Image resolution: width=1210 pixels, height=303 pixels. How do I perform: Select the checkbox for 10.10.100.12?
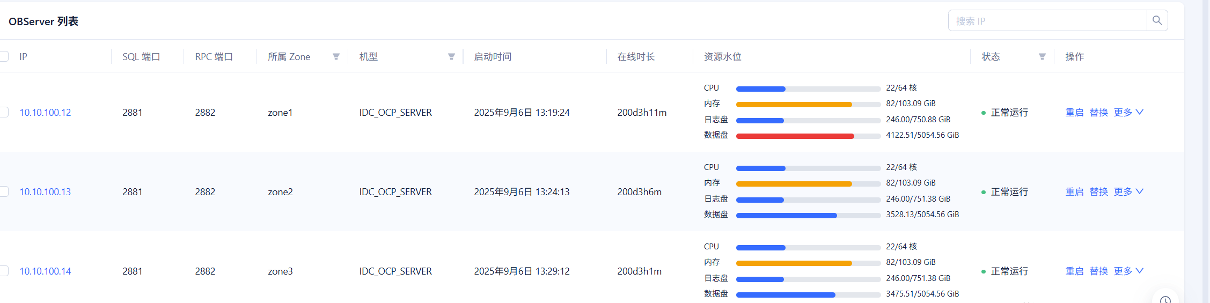[x=4, y=112]
